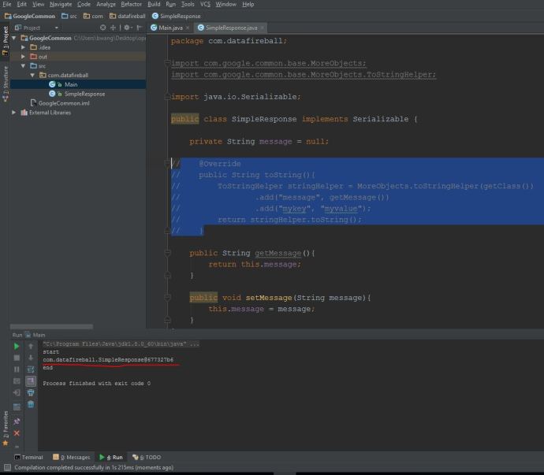The width and height of the screenshot is (544, 475).
Task: Expand the .idea folder in project tree
Action: pyautogui.click(x=24, y=47)
